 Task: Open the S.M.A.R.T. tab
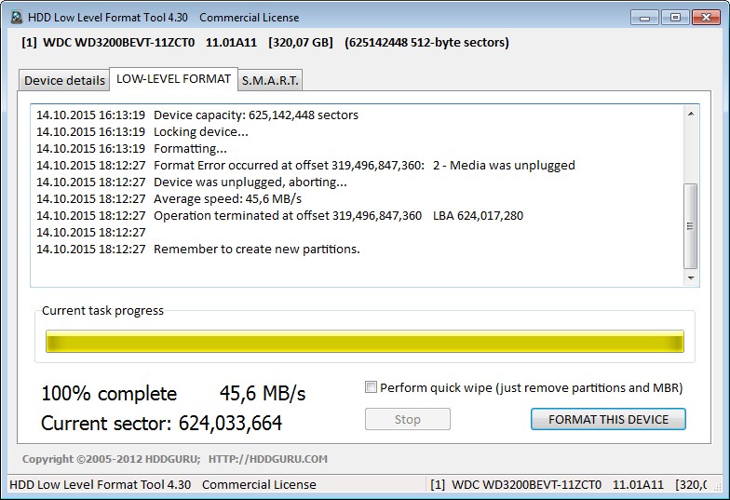(x=270, y=80)
